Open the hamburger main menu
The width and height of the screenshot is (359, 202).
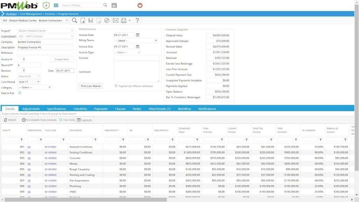(56, 5)
